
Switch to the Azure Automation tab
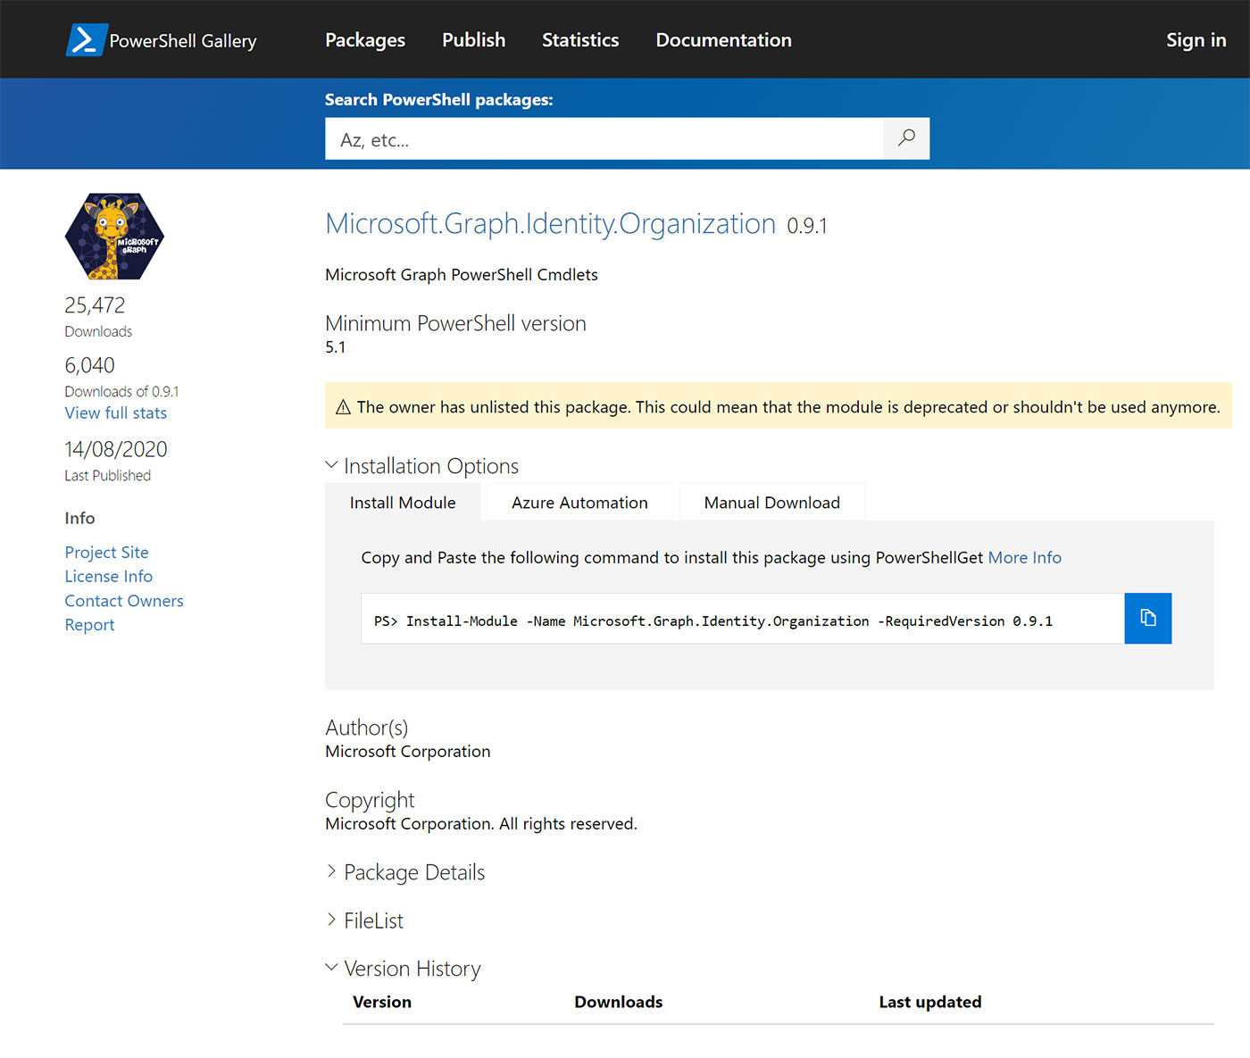pos(579,503)
